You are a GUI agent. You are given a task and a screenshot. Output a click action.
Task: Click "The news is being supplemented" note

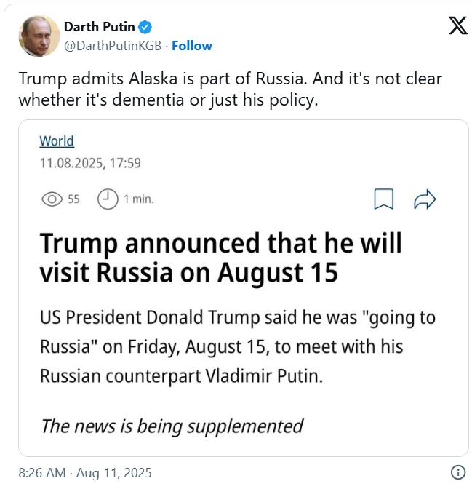[x=172, y=426]
